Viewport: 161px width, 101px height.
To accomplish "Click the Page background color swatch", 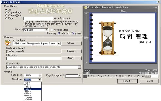I will click(x=72, y=76).
